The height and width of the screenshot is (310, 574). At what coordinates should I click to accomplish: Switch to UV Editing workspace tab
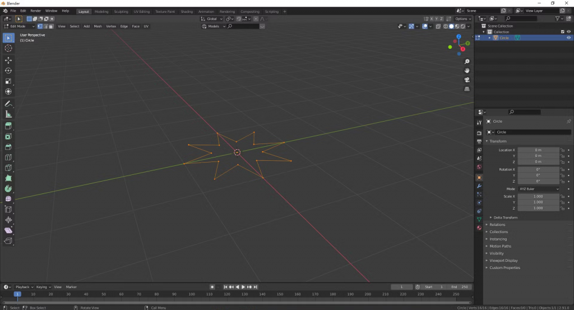pyautogui.click(x=142, y=11)
